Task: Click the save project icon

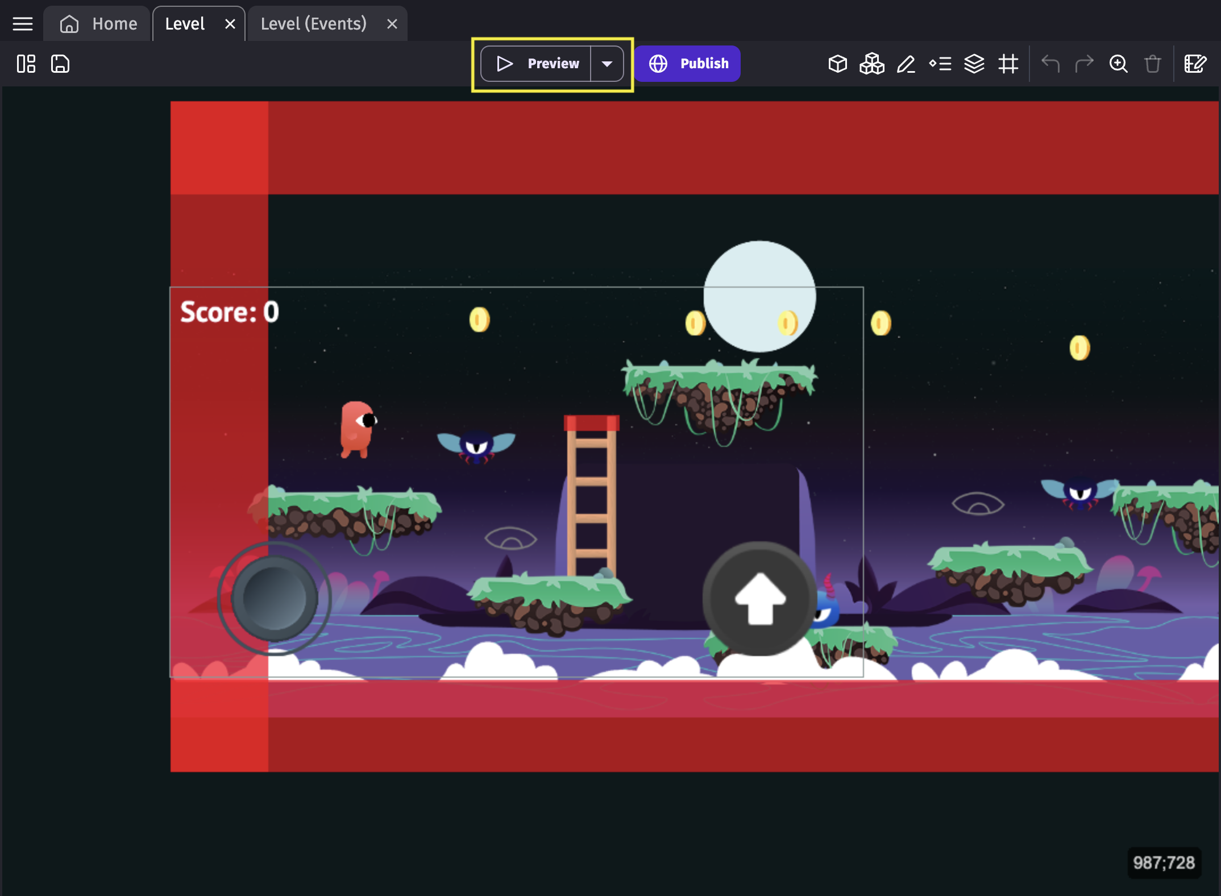Action: tap(60, 64)
